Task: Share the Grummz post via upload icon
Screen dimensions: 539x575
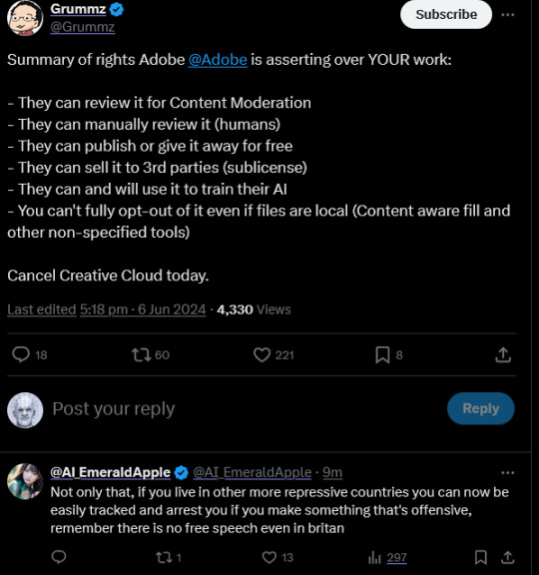Action: [x=503, y=354]
